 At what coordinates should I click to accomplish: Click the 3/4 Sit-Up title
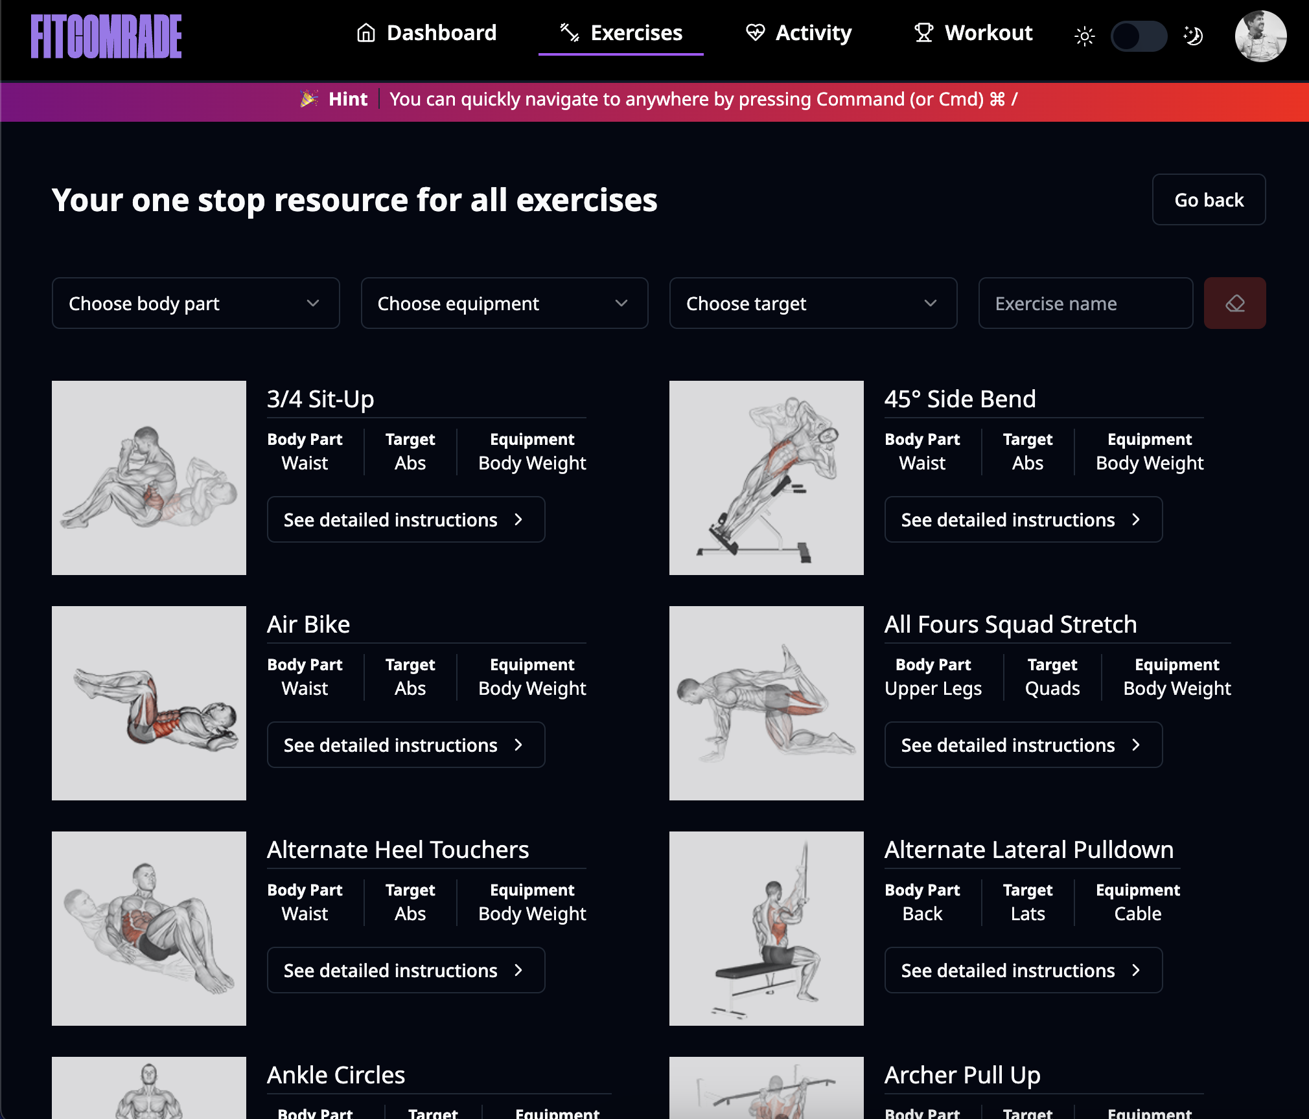pos(321,399)
